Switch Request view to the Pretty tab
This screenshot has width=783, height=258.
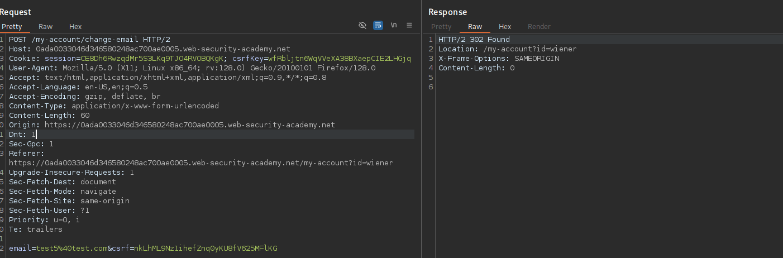pos(11,26)
